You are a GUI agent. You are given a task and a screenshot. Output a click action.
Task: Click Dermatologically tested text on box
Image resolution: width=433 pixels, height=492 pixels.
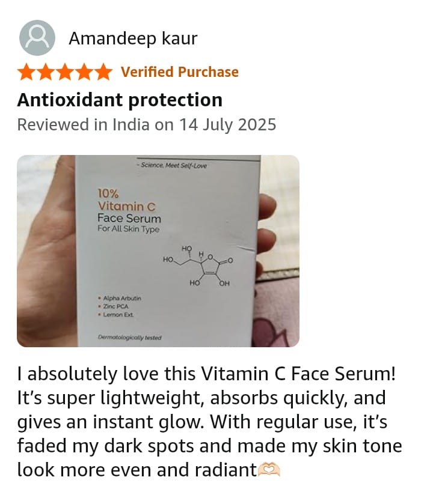coord(130,338)
